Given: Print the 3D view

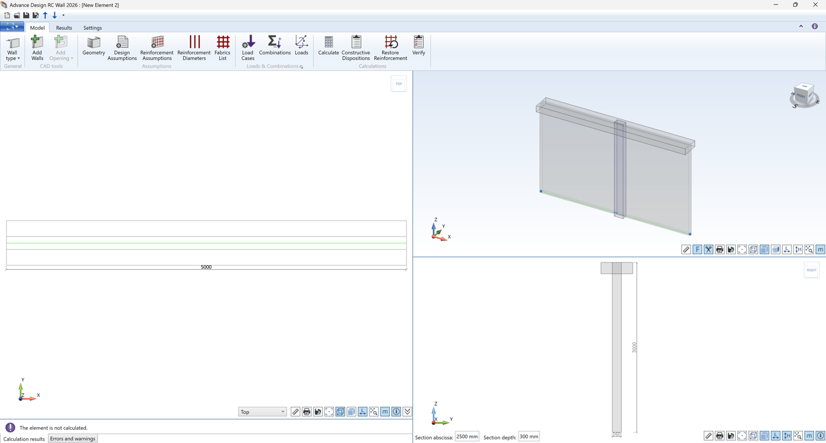Looking at the screenshot, I should point(720,249).
